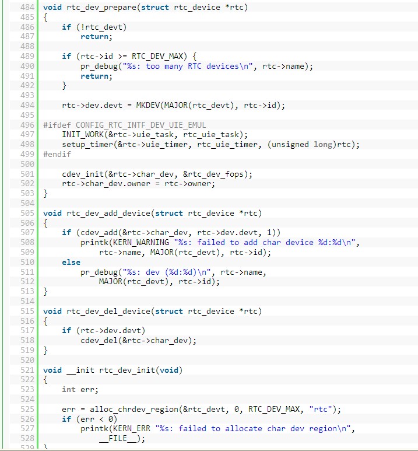Image resolution: width=418 pixels, height=451 pixels.
Task: Click closing brace on line 513
Action: (45, 292)
